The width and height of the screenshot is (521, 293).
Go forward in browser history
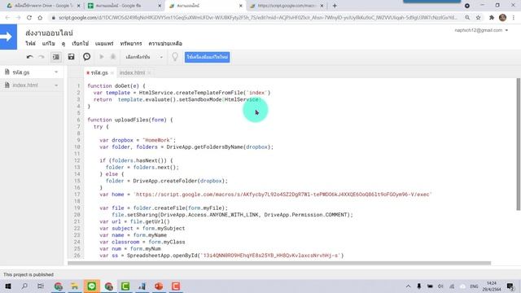18,18
